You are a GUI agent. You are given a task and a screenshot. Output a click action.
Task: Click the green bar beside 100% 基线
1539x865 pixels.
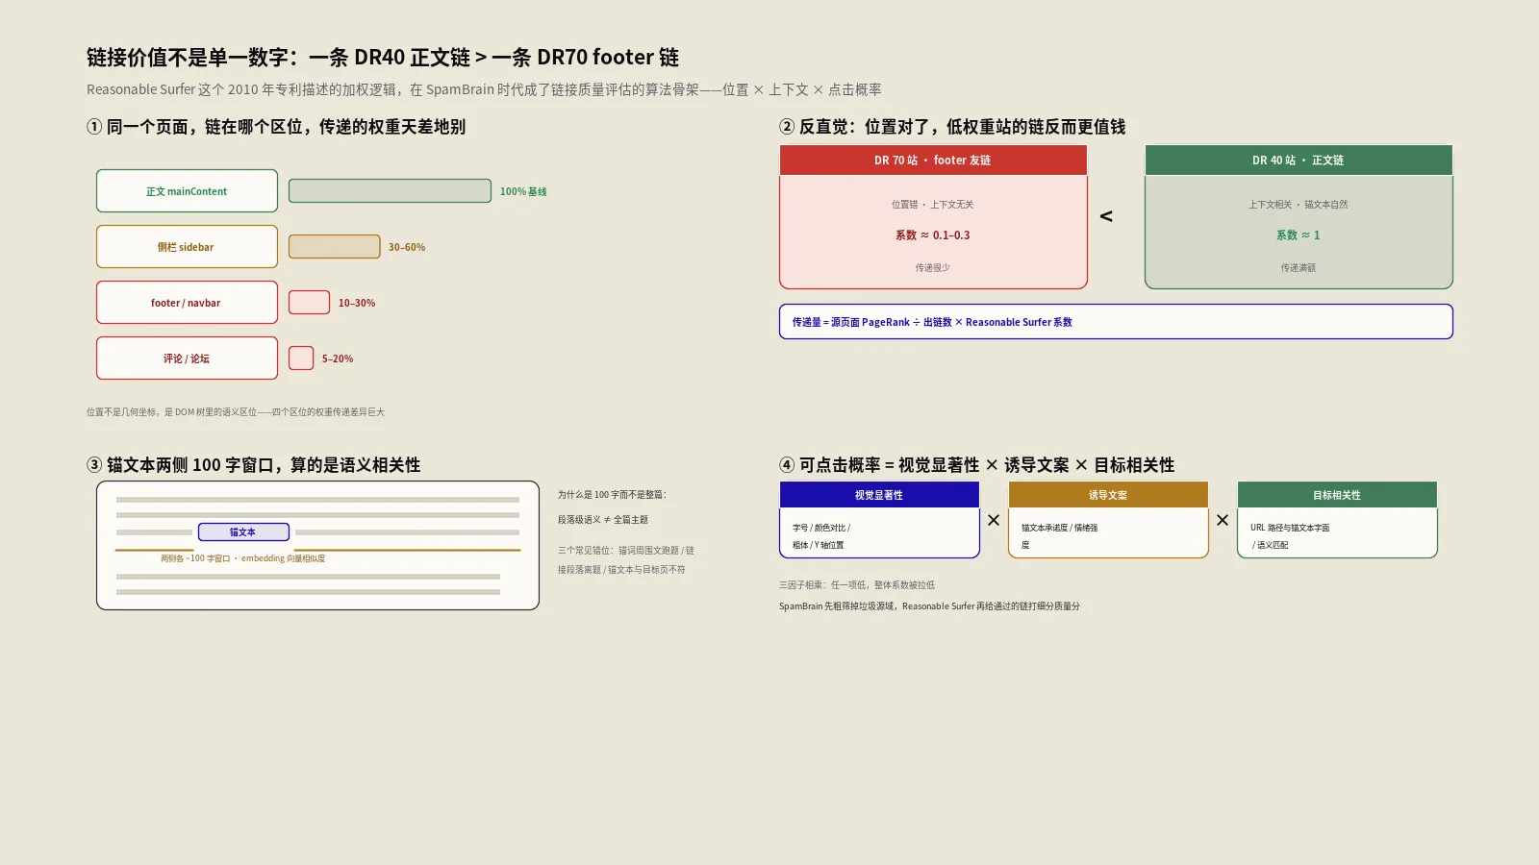pyautogui.click(x=390, y=191)
